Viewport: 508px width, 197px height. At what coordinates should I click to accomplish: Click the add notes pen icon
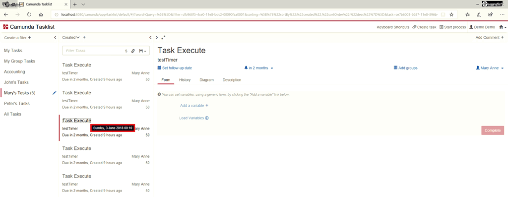tap(479, 14)
